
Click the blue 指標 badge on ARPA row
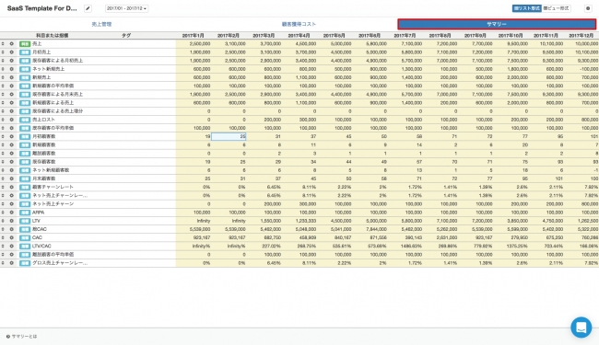tap(25, 213)
